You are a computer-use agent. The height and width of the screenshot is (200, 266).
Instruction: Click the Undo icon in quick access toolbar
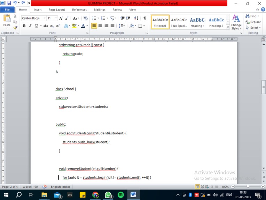pos(15,3)
